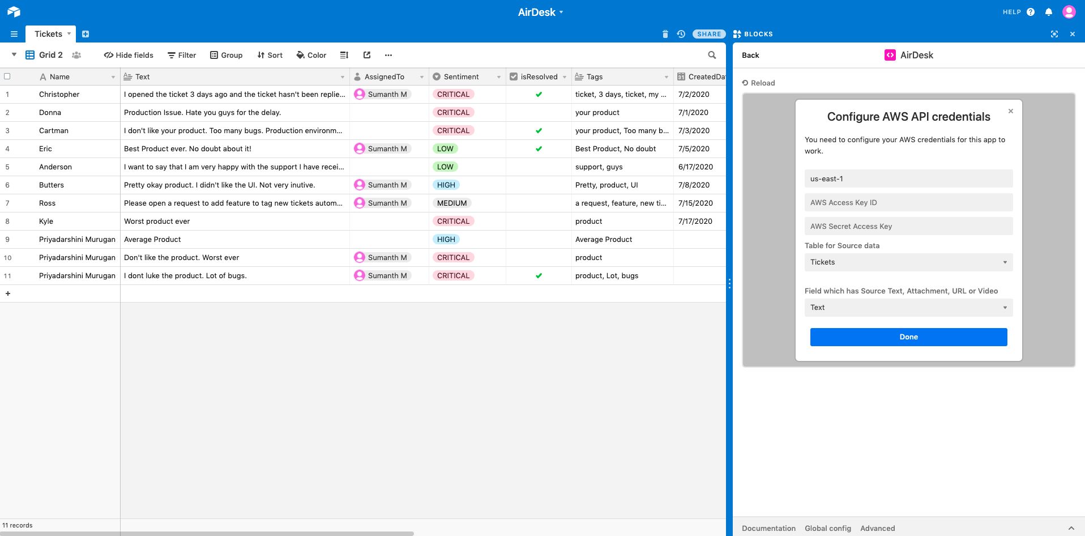Open the user account avatar
Screen dimensions: 1085x536
point(1069,12)
